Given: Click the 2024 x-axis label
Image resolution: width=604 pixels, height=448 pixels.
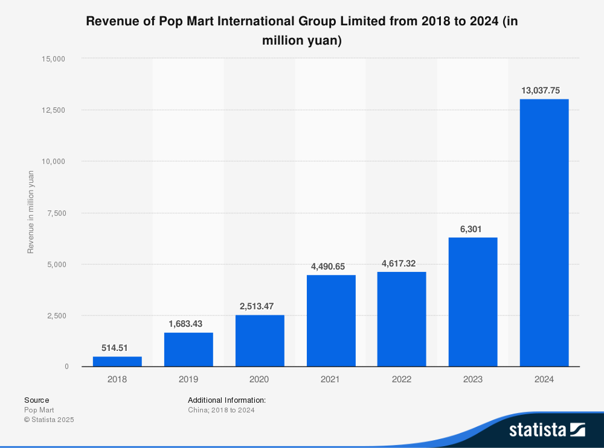Looking at the screenshot, I should point(544,379).
